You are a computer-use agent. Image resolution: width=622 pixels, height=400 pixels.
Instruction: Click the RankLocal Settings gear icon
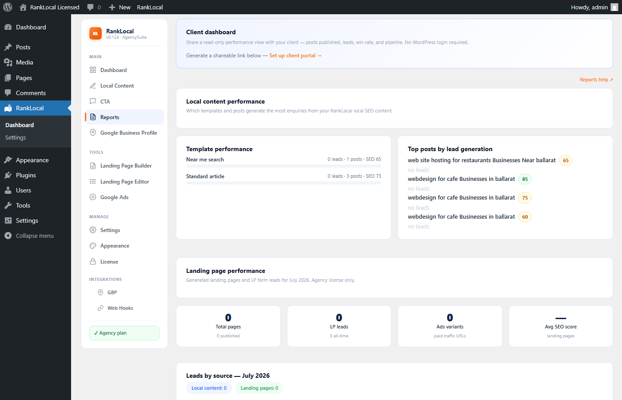coord(93,230)
